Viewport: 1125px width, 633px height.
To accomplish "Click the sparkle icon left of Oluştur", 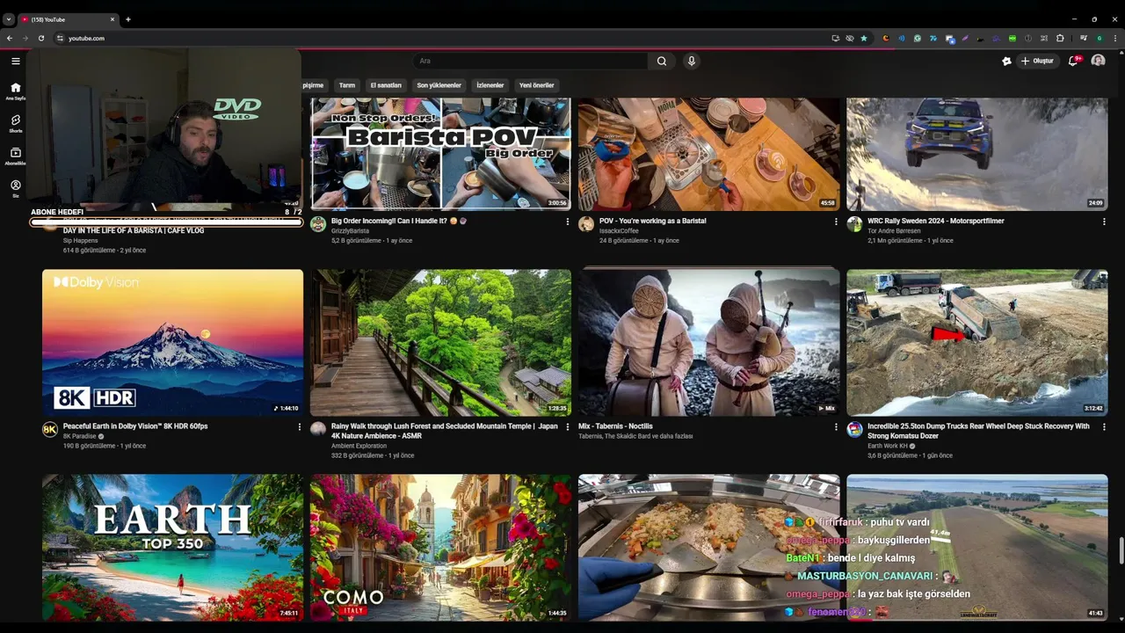I will (x=1006, y=61).
